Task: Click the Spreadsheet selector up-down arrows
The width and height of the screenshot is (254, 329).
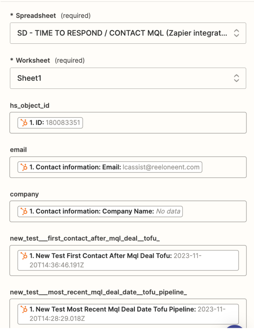Action: [236, 33]
